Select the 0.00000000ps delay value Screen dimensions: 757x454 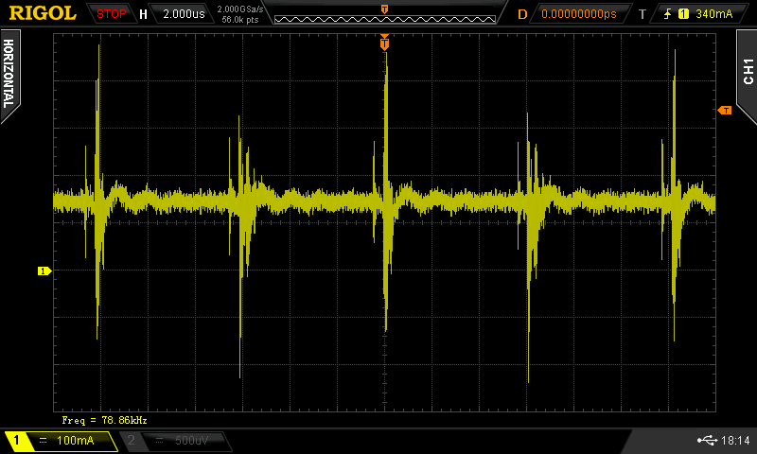click(x=579, y=14)
